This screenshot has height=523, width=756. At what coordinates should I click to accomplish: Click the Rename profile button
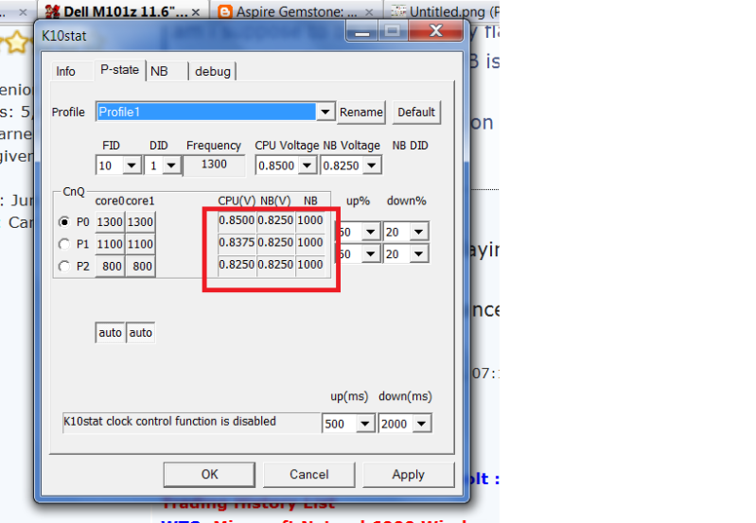[361, 112]
